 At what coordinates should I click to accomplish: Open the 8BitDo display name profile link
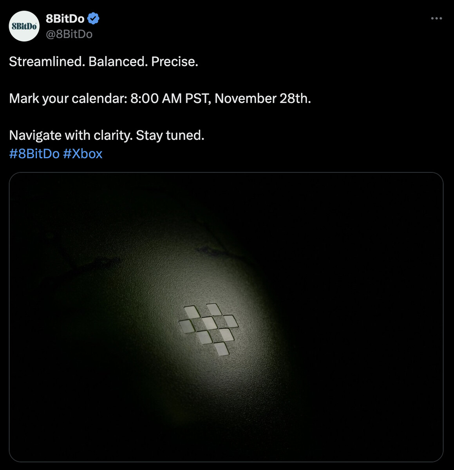(65, 18)
